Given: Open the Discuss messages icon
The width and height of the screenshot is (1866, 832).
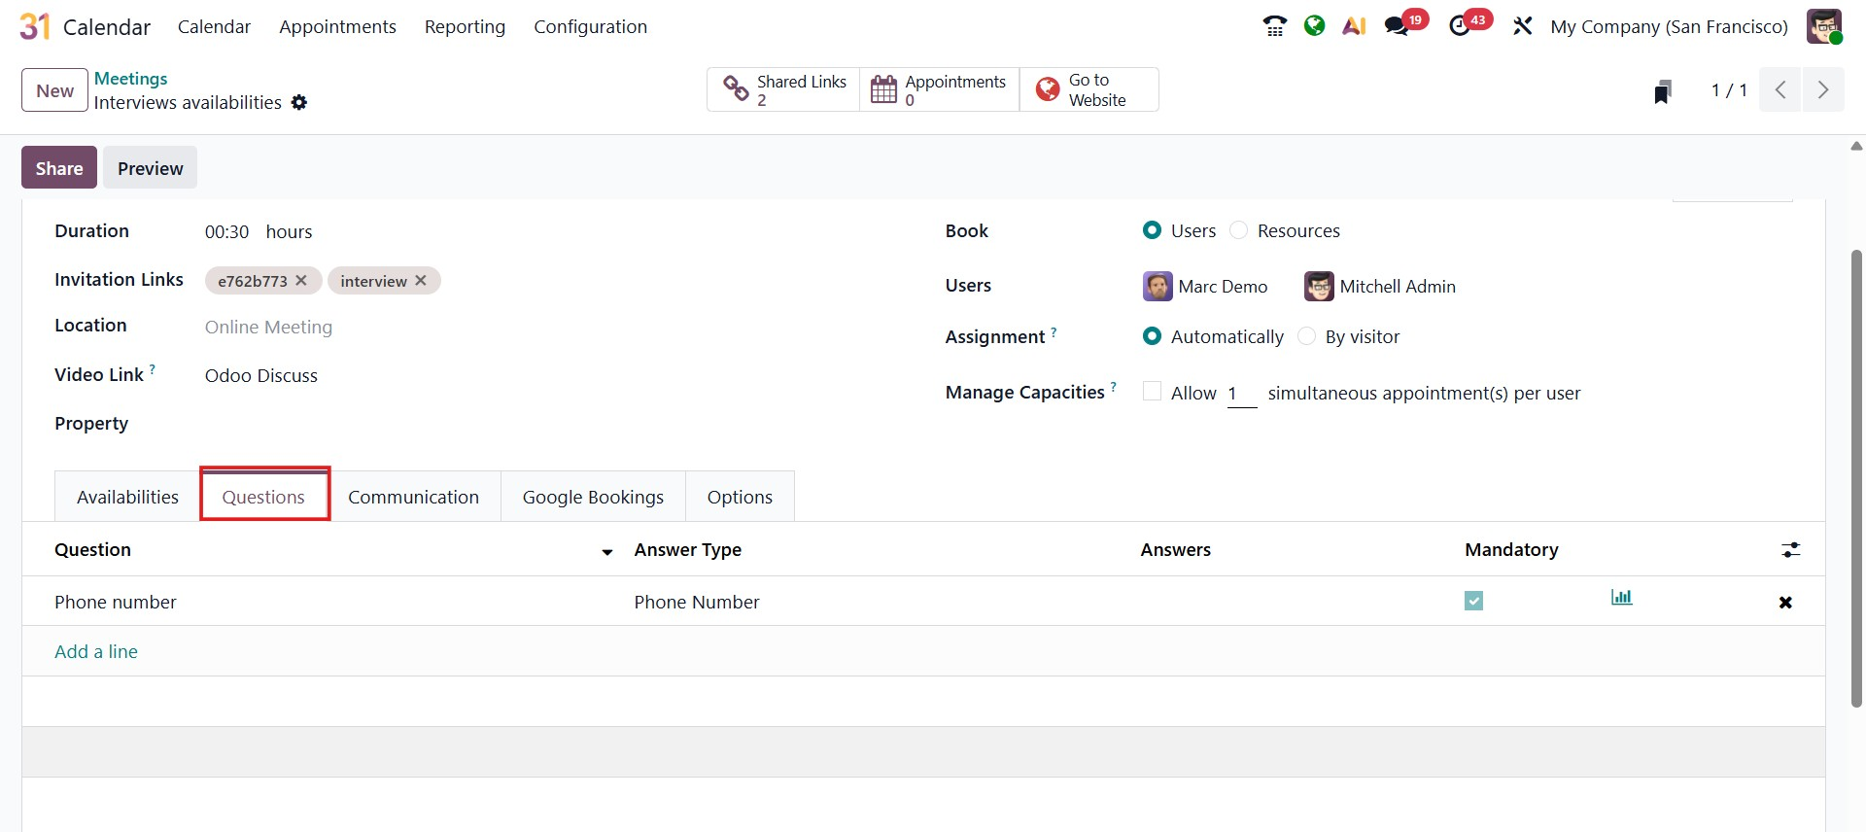Looking at the screenshot, I should point(1398,26).
